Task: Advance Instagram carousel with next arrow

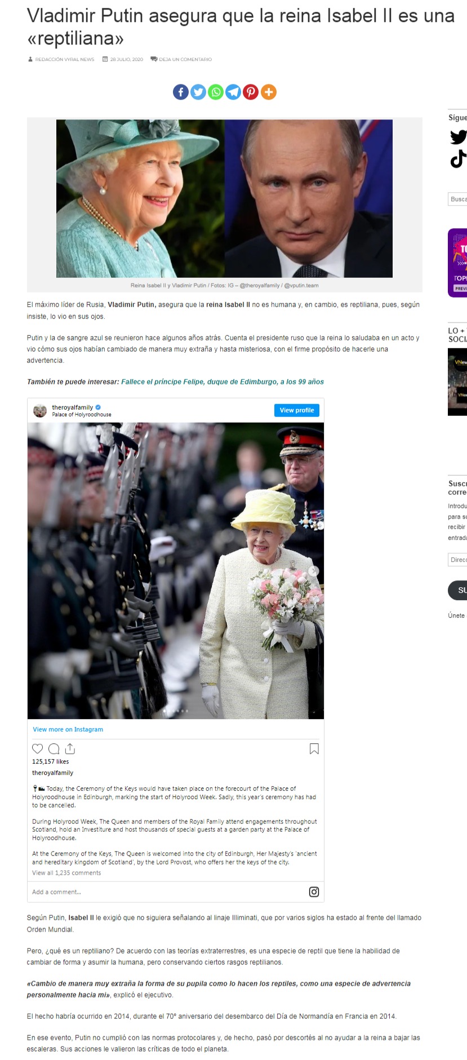Action: [314, 571]
